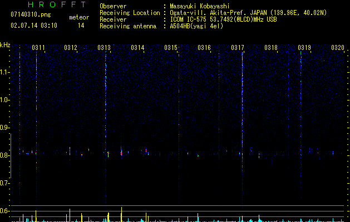Viewport: 350px width, 222px height.
Task: Click the Receiver label
Action: point(113,19)
